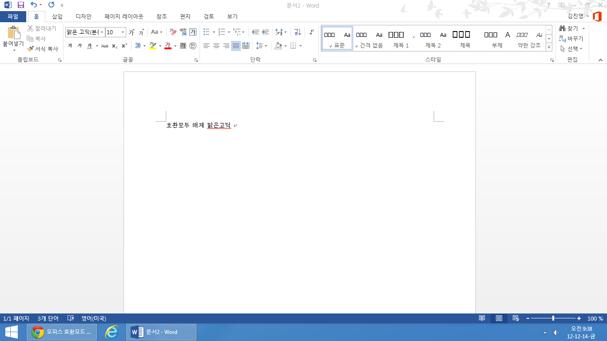Center align the paragraph
Viewport: 607px width, 341px height.
click(x=216, y=46)
